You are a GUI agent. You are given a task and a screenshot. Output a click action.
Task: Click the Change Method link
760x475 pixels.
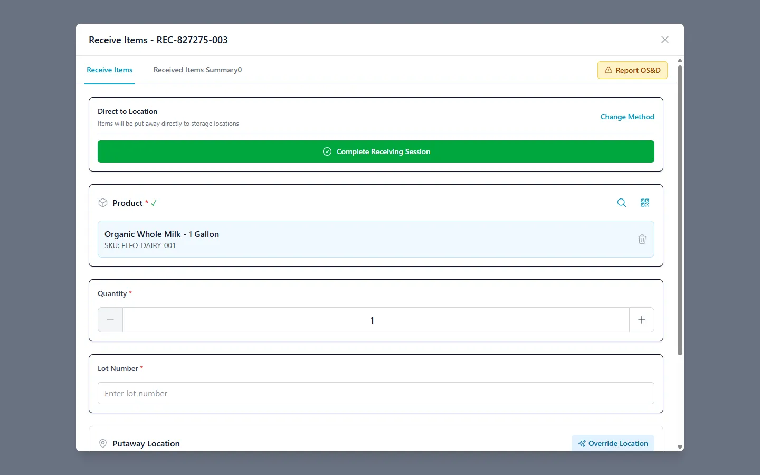coord(627,117)
